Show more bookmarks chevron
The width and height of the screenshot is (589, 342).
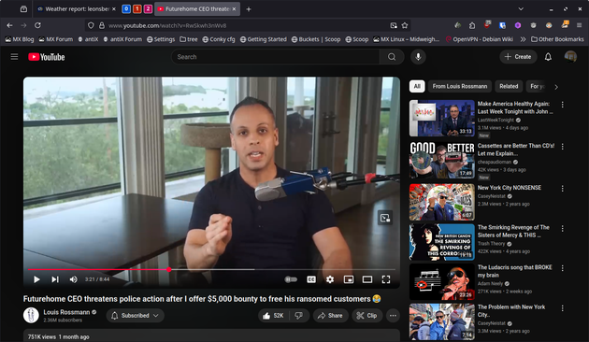click(523, 39)
